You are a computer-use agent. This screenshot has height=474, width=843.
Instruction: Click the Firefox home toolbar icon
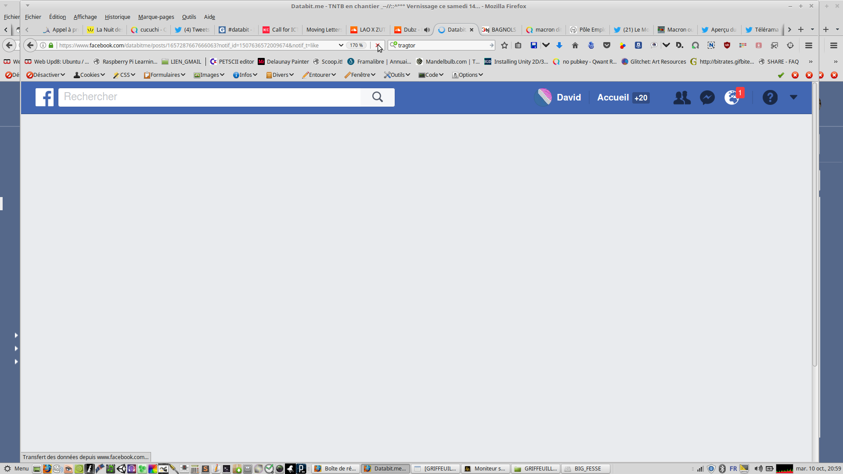click(x=575, y=45)
